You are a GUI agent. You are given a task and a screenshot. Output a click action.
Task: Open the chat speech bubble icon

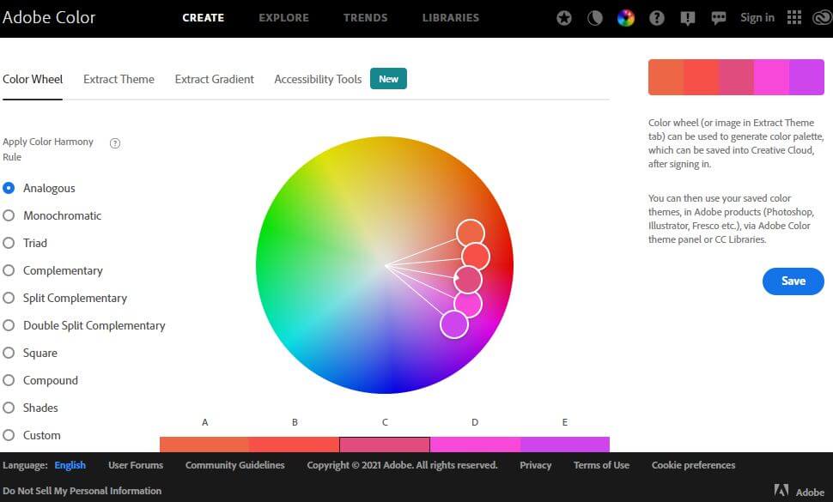718,19
